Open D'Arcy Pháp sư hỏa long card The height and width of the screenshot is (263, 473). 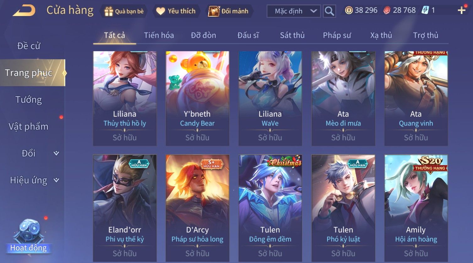[x=197, y=208]
